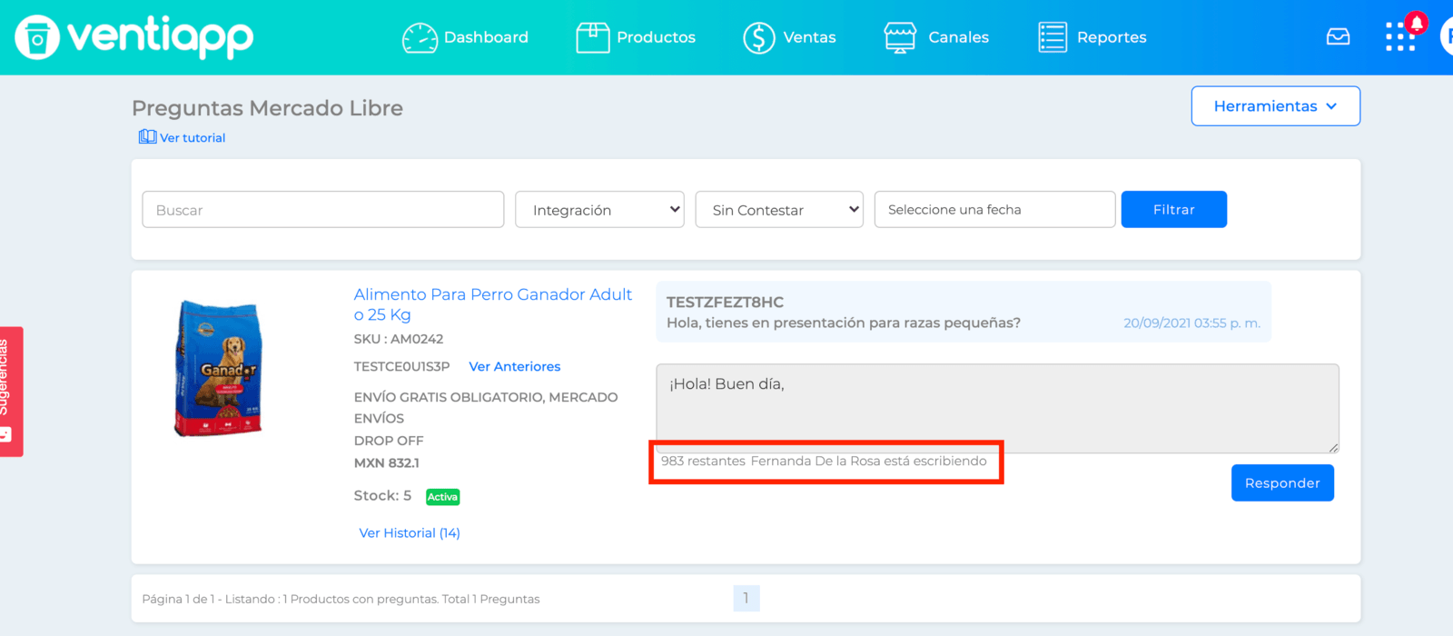
Task: Click the green Activa status badge
Action: 443,497
